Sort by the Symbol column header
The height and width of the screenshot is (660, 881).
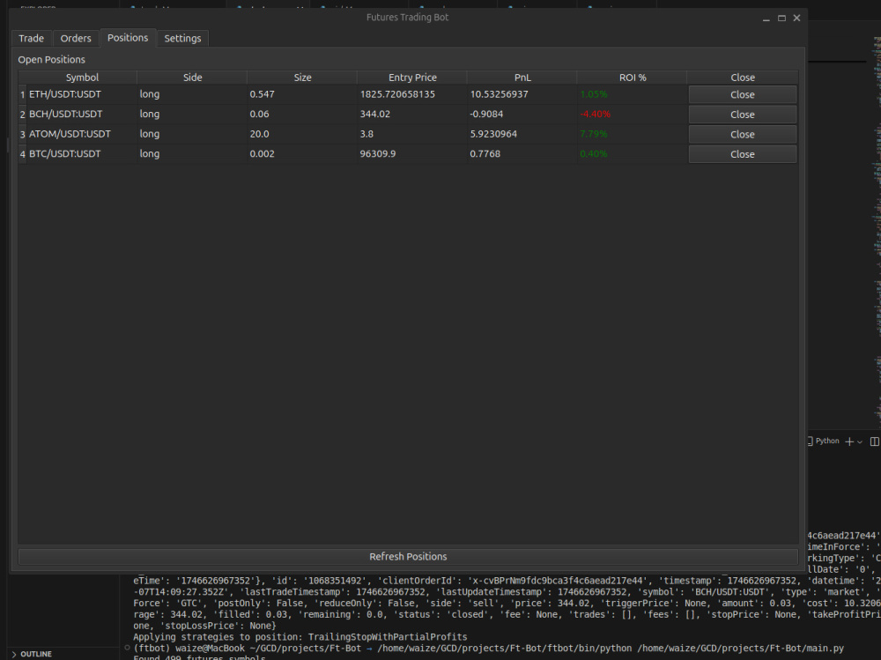(82, 78)
